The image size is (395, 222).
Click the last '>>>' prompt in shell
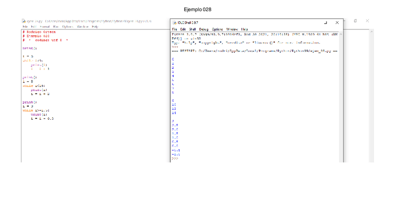click(x=175, y=159)
